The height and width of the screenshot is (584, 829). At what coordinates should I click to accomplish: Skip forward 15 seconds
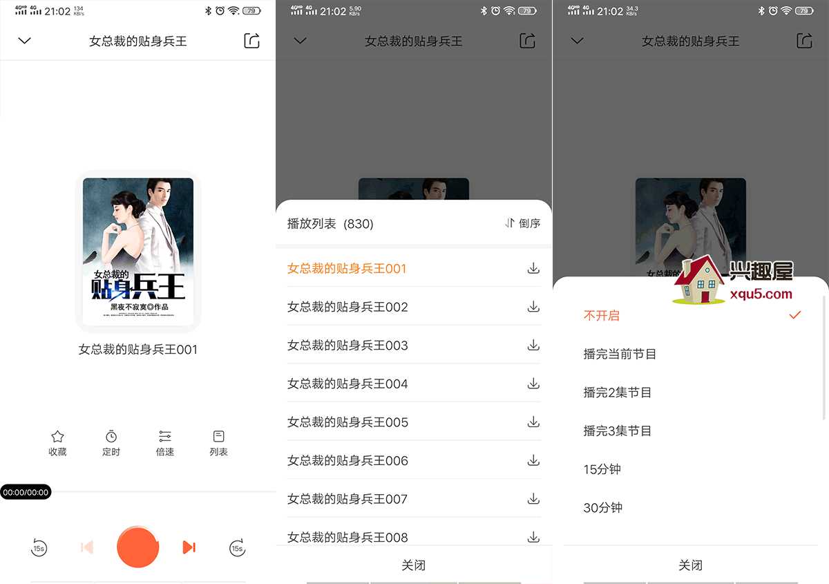(237, 548)
